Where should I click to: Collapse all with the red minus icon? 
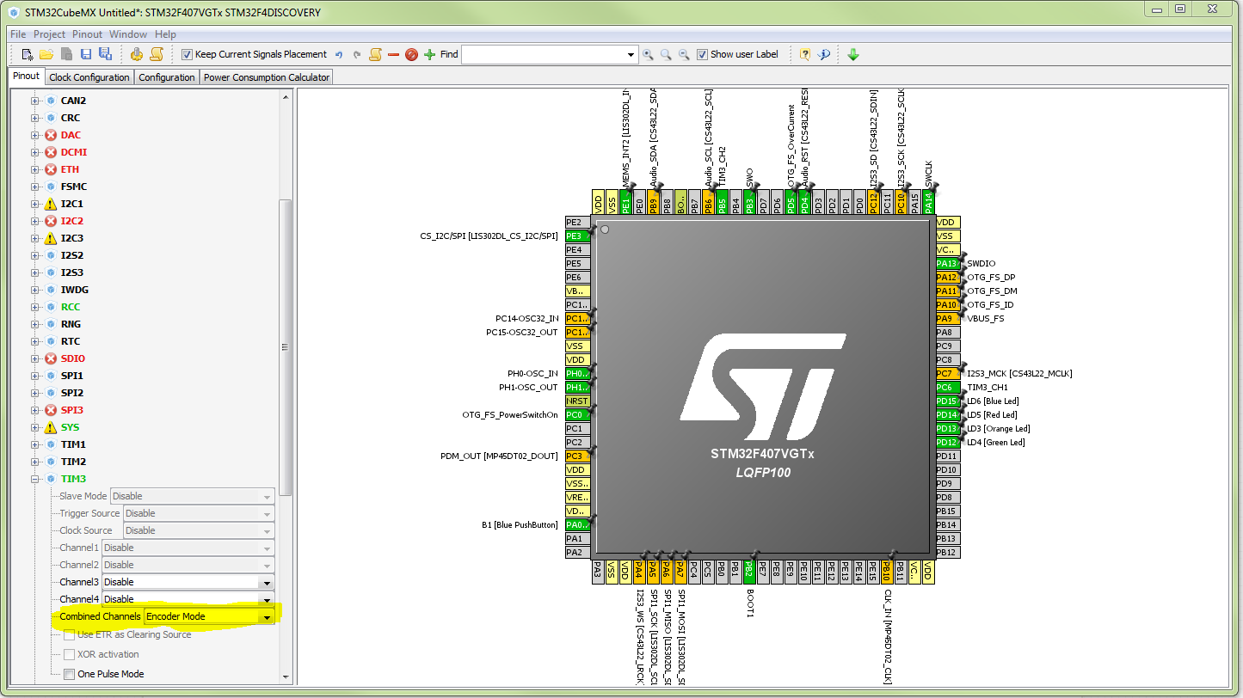[393, 54]
